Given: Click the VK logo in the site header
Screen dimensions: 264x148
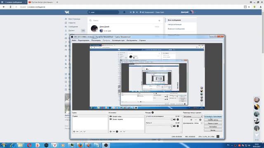Looking at the screenshot, I should click(x=67, y=12).
